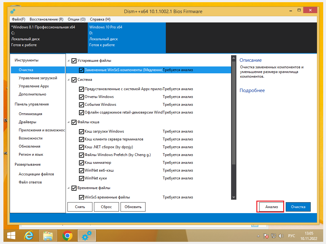
Task: Collapse the Устаревшие файлы group
Action: point(69,61)
